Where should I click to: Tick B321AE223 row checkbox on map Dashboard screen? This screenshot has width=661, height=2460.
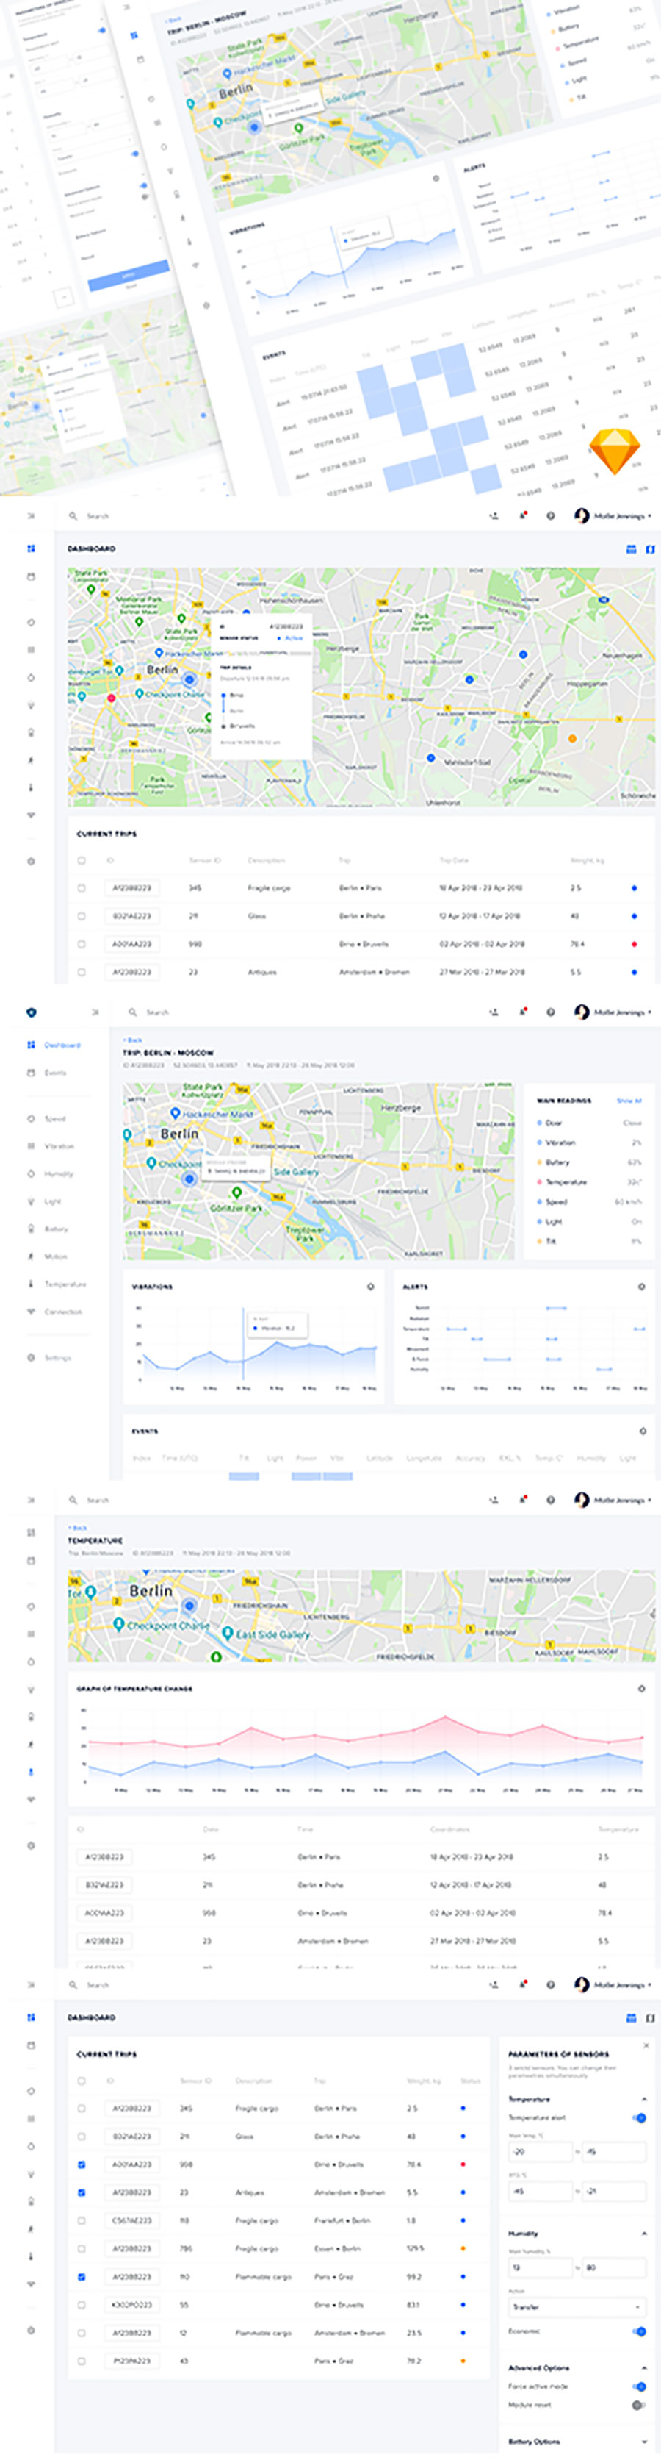point(81,916)
